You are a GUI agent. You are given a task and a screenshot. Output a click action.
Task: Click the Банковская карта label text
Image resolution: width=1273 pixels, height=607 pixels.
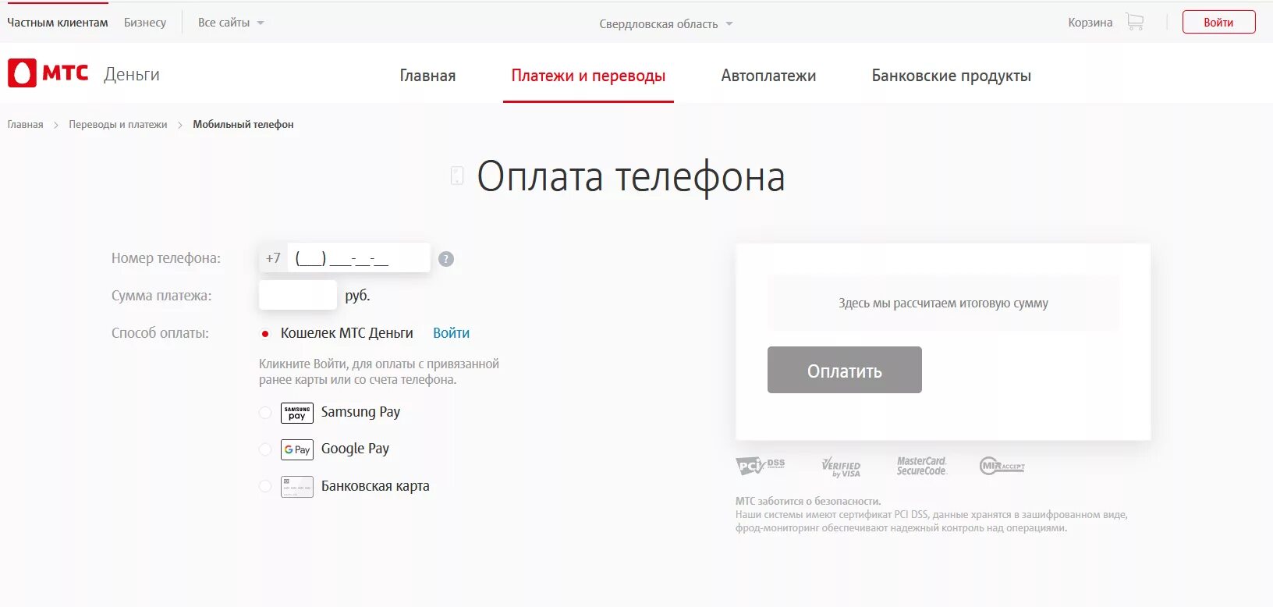pyautogui.click(x=375, y=486)
